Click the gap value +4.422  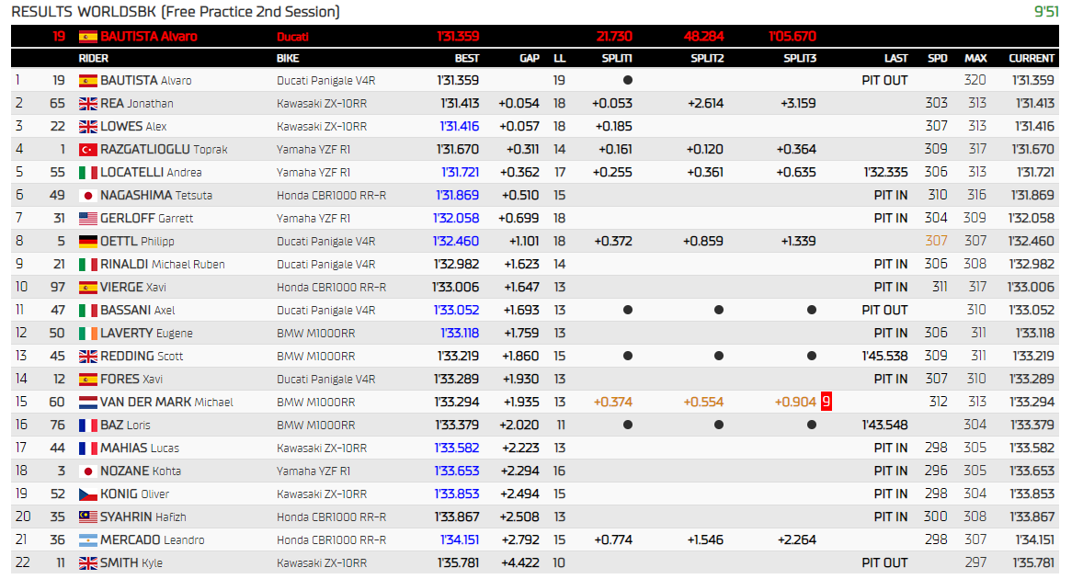[519, 563]
